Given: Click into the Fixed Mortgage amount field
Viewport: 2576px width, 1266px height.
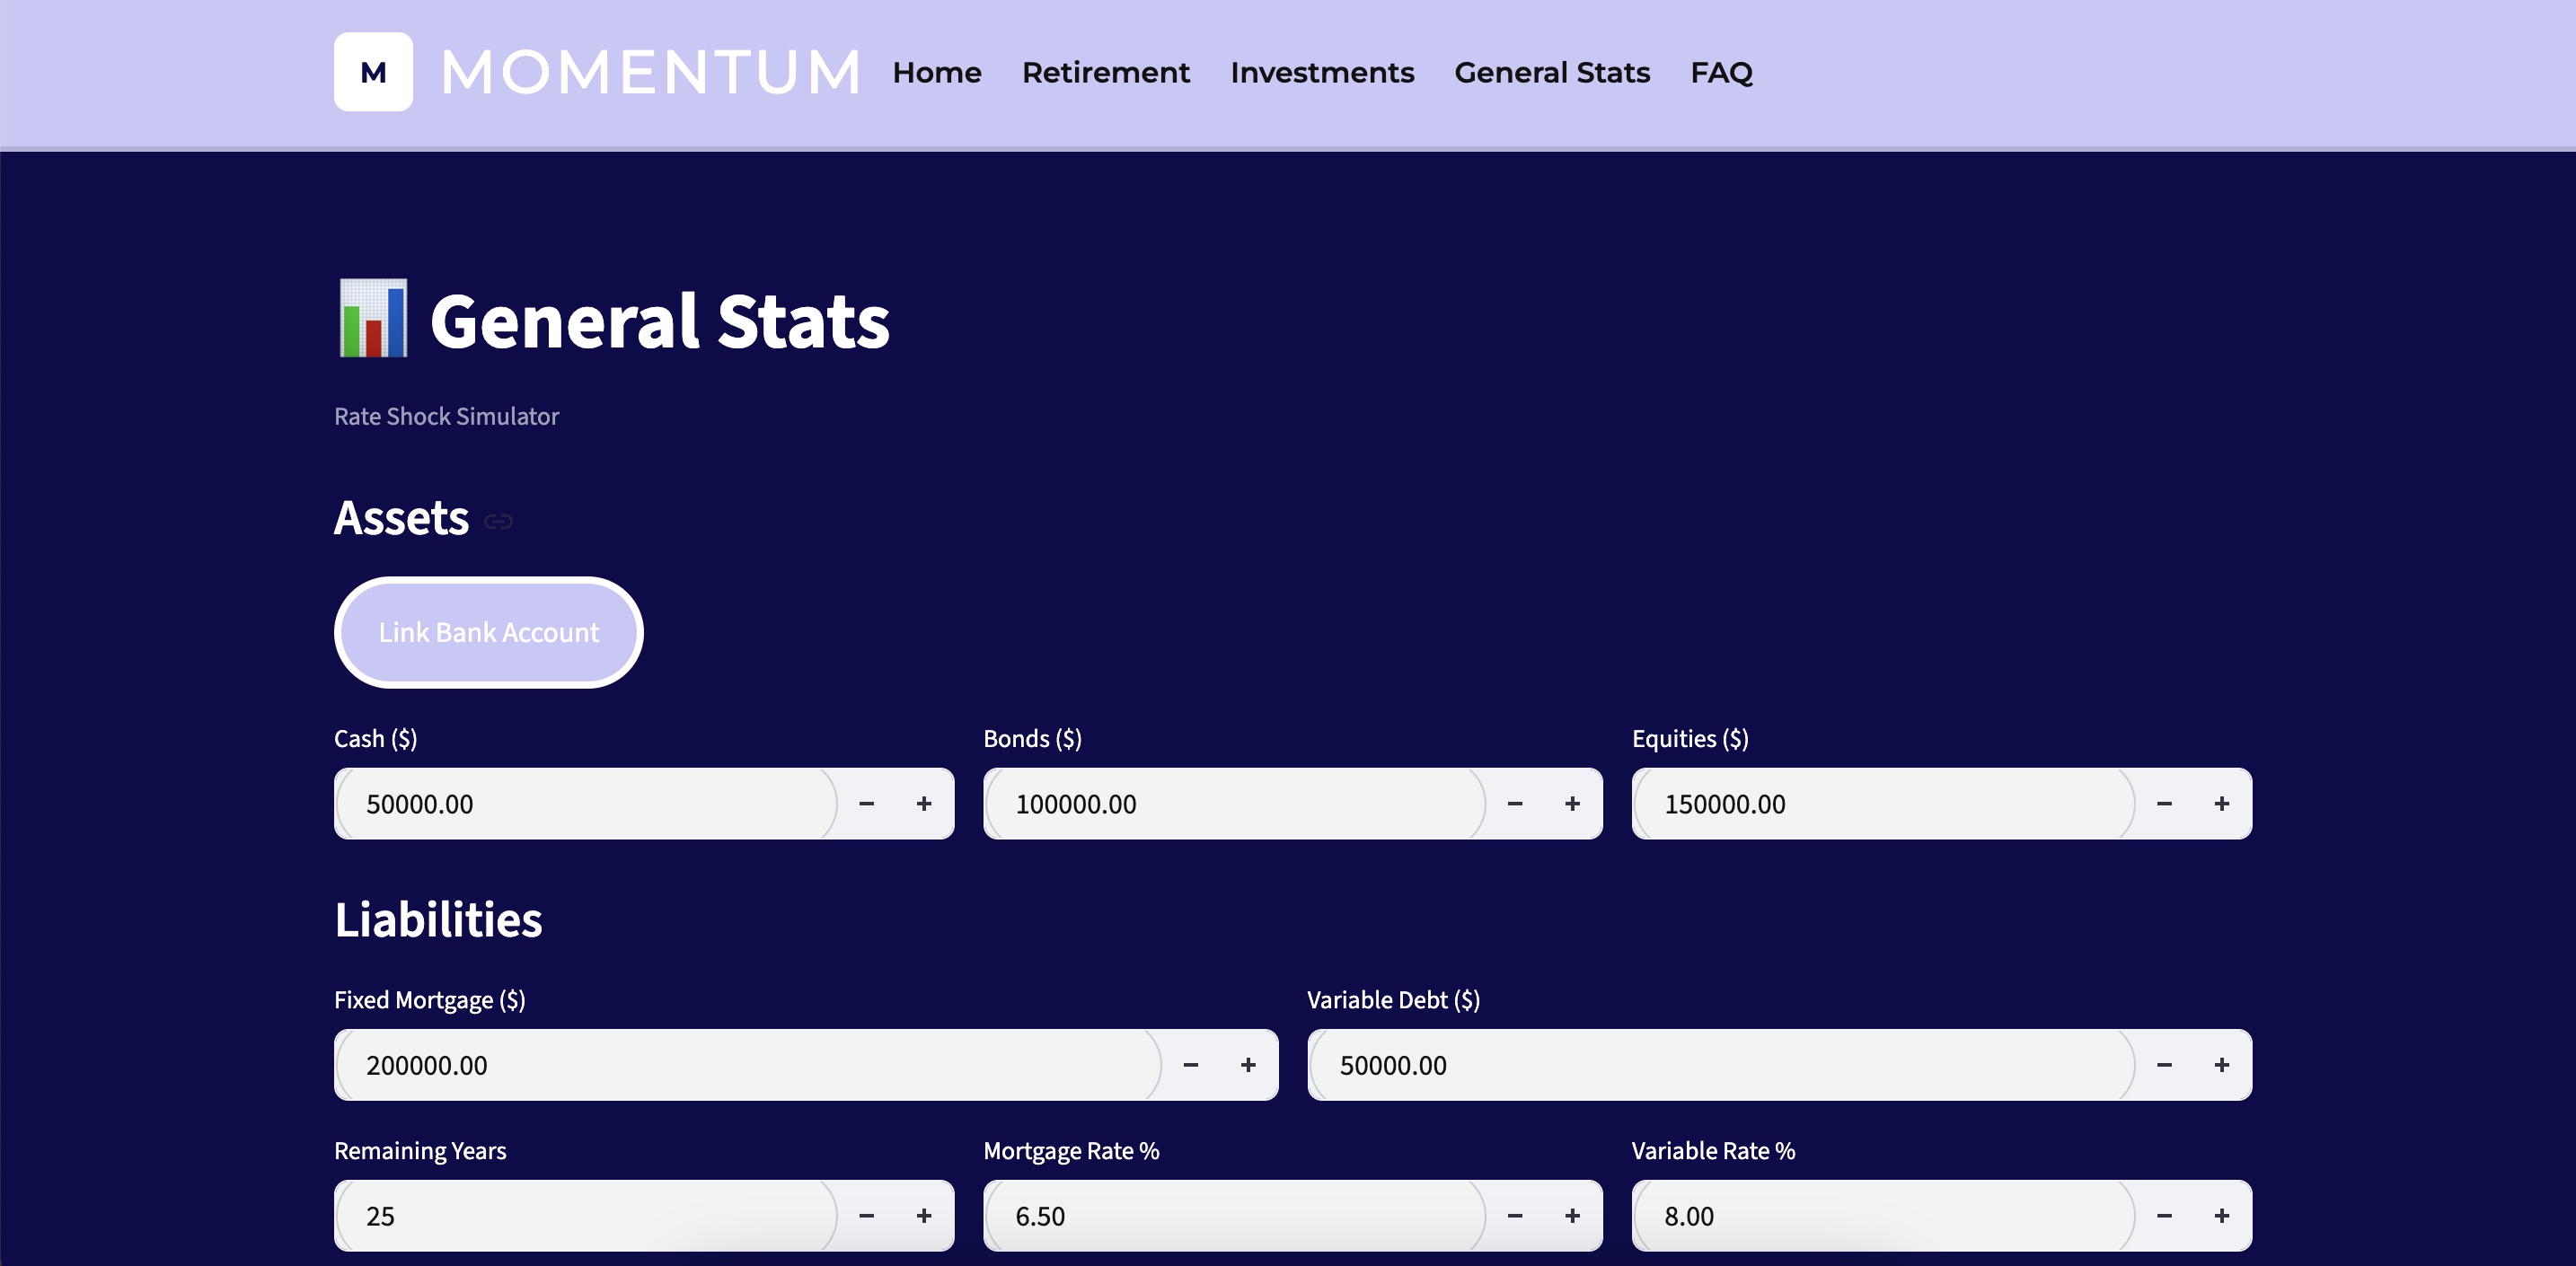Looking at the screenshot, I should click(x=747, y=1064).
